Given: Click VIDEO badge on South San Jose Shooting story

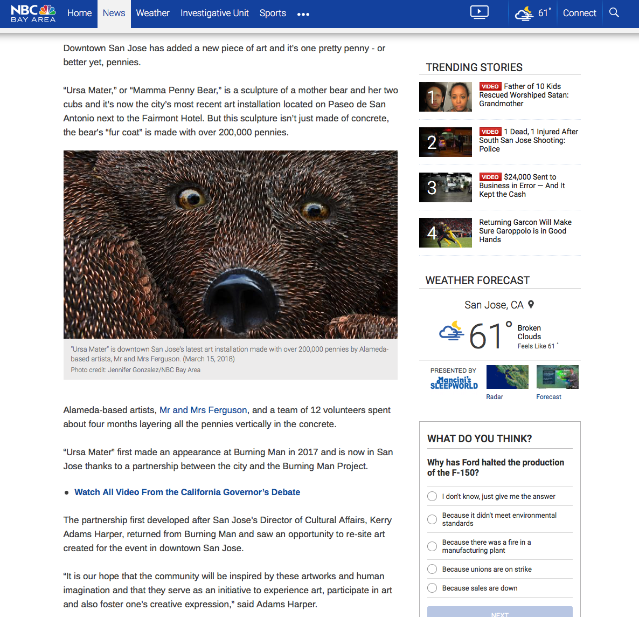Looking at the screenshot, I should pos(490,132).
